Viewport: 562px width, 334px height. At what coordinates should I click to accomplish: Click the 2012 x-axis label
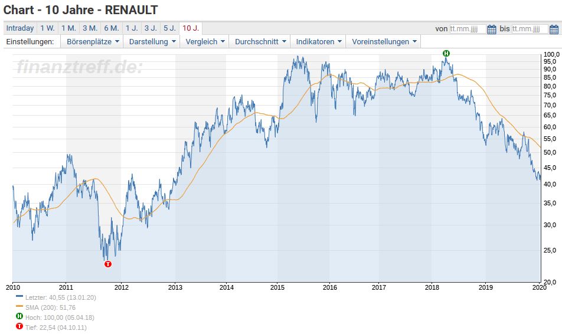(x=122, y=287)
